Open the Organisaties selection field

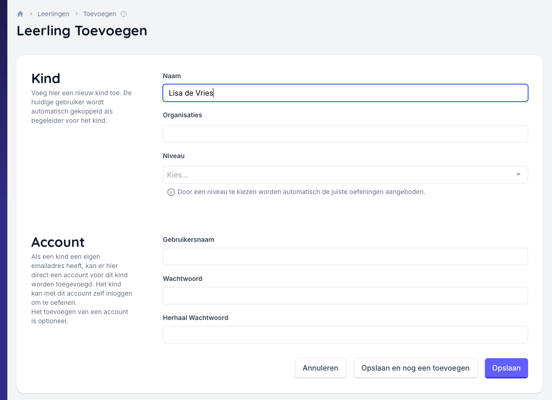(345, 134)
